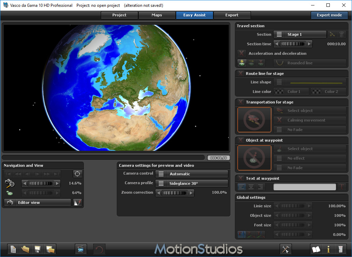Open Color 1 line color swatch

[291, 92]
